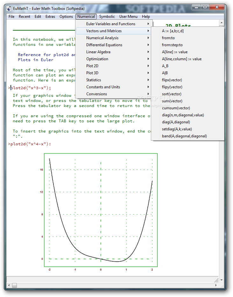
Task: Place cursor in plot2d("x^3-x"); command line
Action: click(31, 88)
